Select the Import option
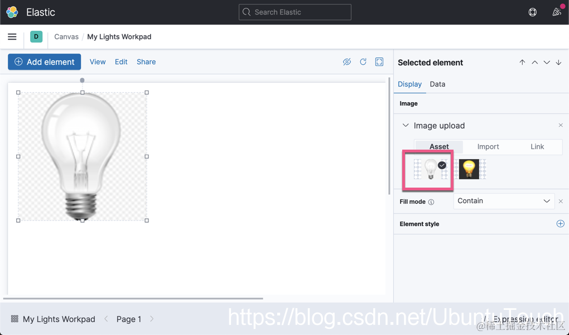Screen dimensions: 569x335 (x=488, y=146)
